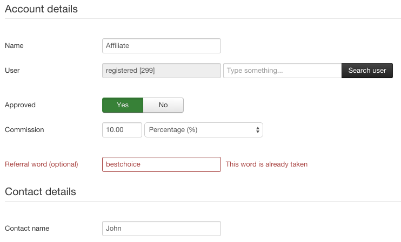Select the disabled registered [299] user field
Image resolution: width=401 pixels, height=242 pixels.
(162, 71)
